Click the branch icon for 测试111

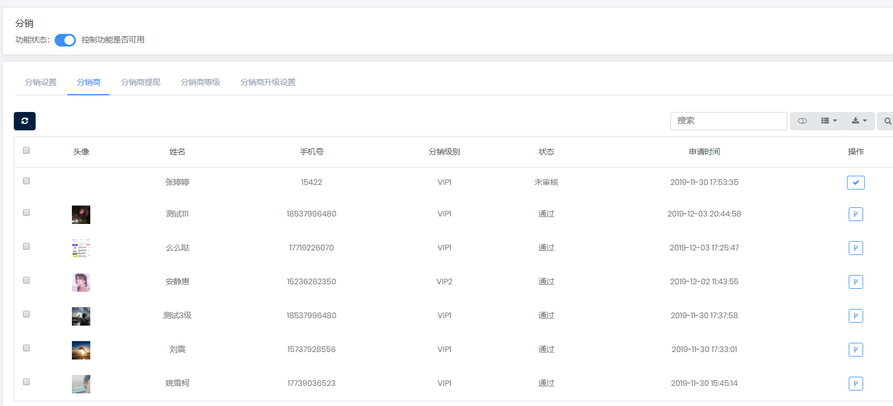[x=856, y=214]
